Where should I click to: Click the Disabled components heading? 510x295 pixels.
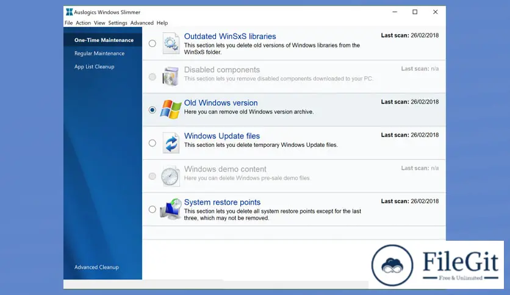pos(222,69)
